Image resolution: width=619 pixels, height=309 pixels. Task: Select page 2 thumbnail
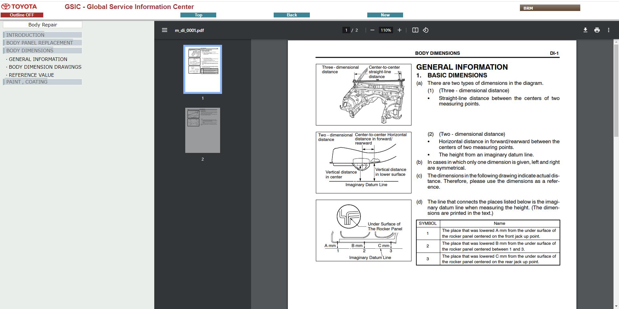click(x=203, y=130)
